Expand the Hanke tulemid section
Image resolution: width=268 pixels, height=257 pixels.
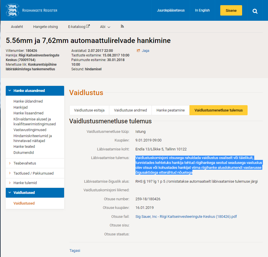(x=25, y=183)
